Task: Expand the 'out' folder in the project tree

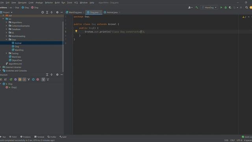Action: pyautogui.click(x=3, y=15)
